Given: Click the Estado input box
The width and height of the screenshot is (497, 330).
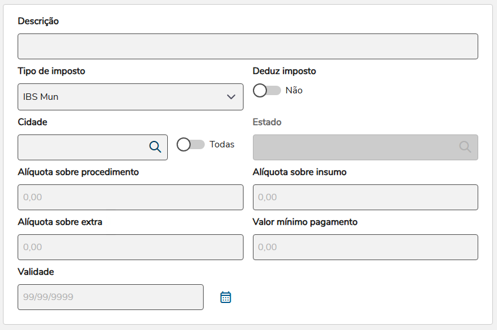Looking at the screenshot, I should pos(355,147).
